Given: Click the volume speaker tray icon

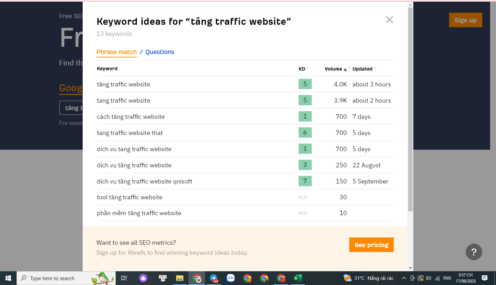Looking at the screenshot, I should click(428, 278).
